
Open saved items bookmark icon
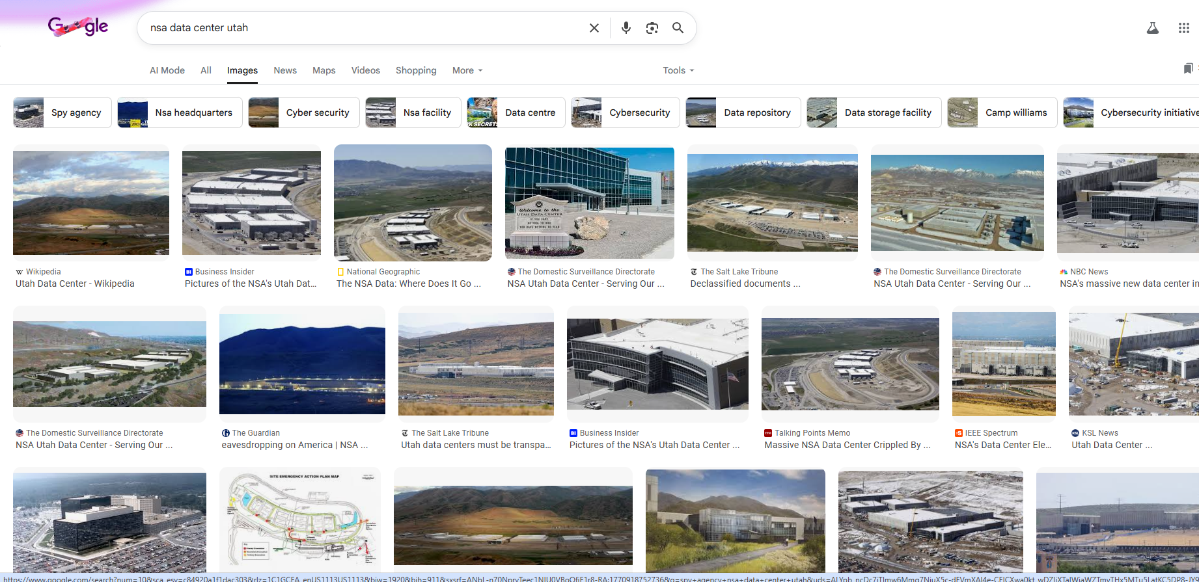coord(1188,68)
